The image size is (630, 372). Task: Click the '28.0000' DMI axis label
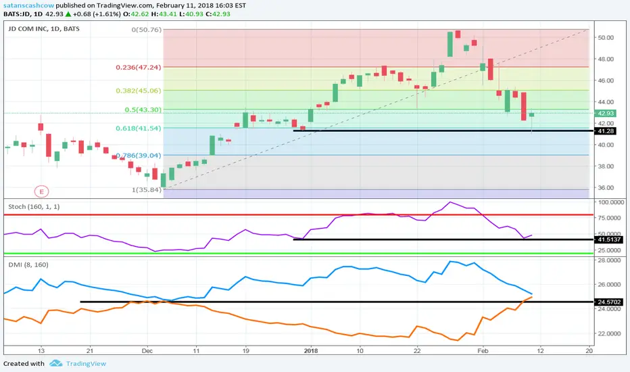(x=609, y=260)
